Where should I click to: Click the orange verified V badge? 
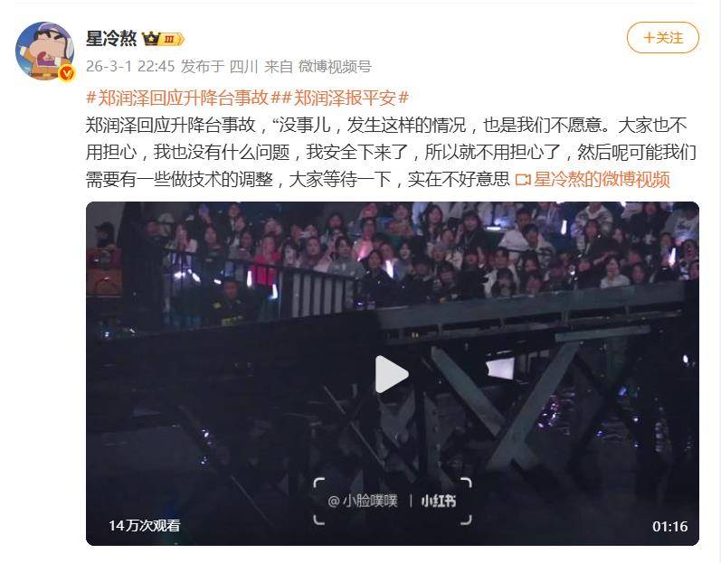pos(67,72)
